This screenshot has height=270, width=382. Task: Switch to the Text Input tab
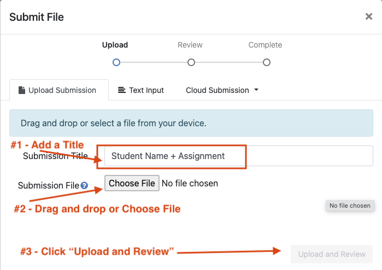(141, 90)
